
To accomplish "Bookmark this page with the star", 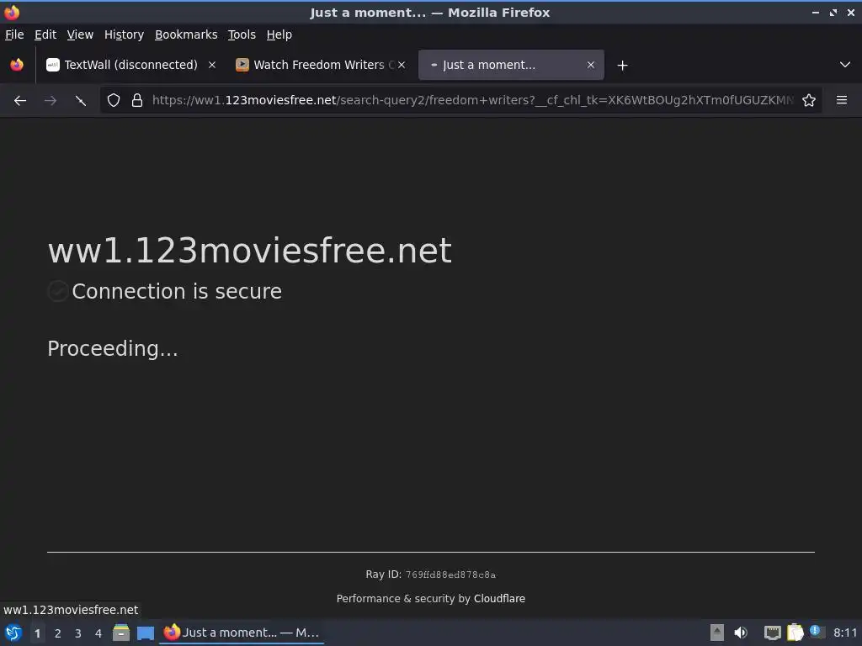I will tap(809, 101).
